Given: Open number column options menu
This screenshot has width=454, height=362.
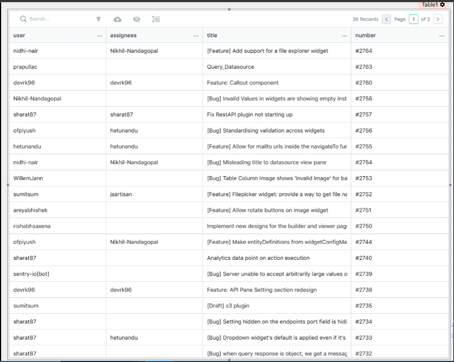Looking at the screenshot, I should click(442, 36).
